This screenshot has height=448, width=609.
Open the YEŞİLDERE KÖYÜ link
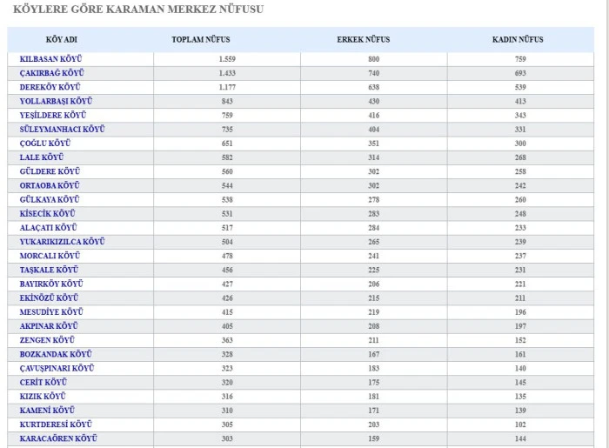coord(52,115)
